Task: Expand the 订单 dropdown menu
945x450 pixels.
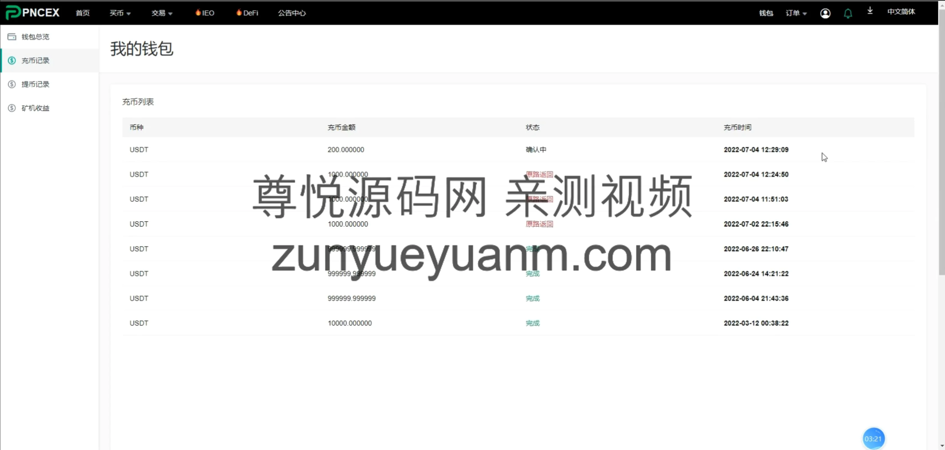Action: (796, 13)
